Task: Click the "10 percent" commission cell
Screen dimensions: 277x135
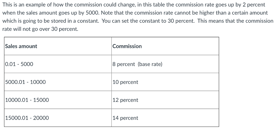Action: (x=165, y=82)
